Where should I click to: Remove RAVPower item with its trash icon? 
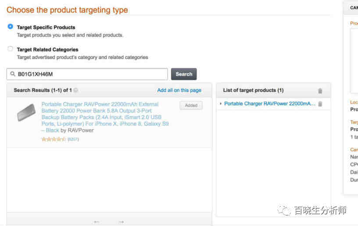click(320, 104)
